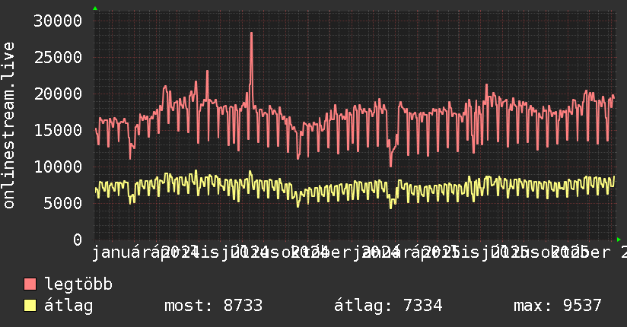Click the green arrow atop the y-axis
The image size is (627, 327).
click(x=95, y=8)
